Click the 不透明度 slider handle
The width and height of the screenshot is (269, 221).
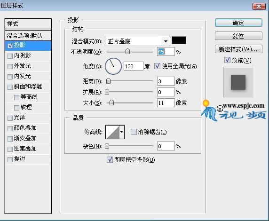click(127, 51)
